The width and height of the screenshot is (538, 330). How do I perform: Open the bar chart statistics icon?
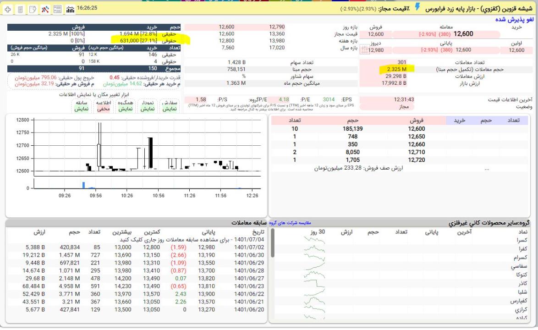click(x=70, y=9)
